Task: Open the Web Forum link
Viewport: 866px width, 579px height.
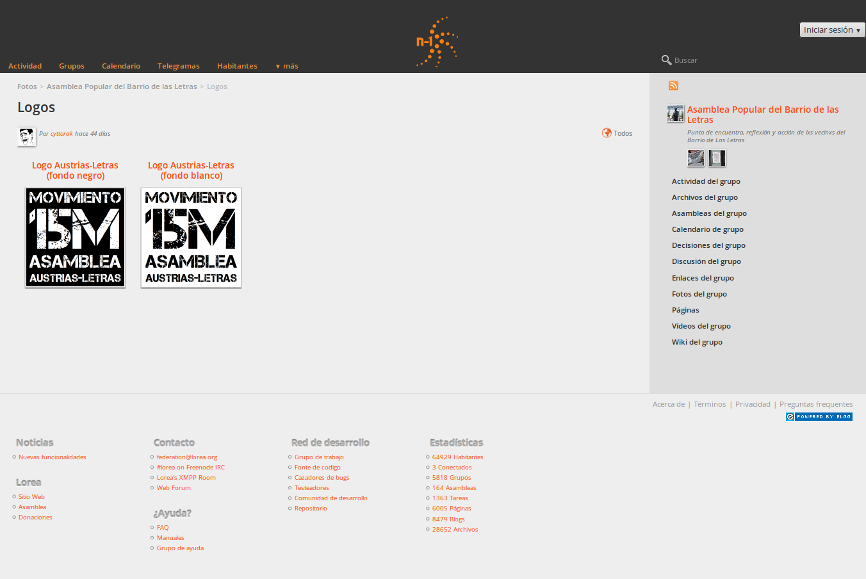Action: tap(174, 488)
